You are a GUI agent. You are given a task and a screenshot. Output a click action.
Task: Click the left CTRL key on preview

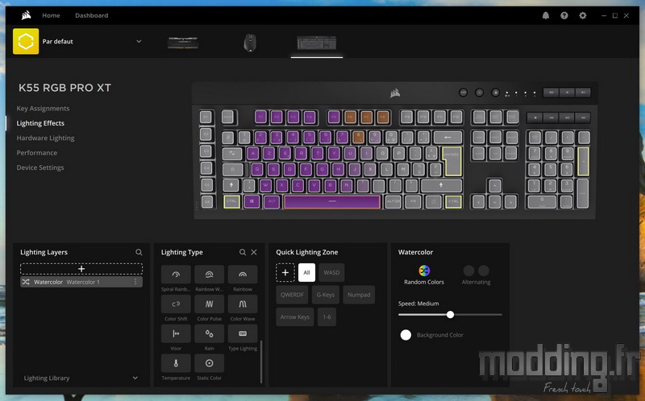coord(231,202)
